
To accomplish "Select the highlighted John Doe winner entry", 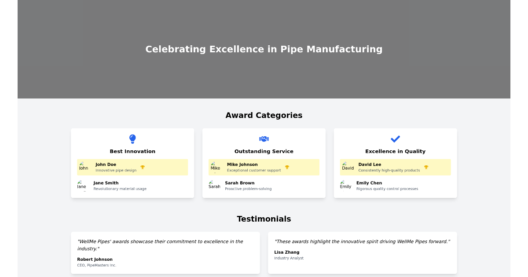I will 132,167.
